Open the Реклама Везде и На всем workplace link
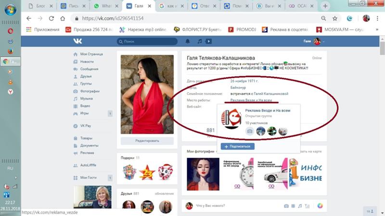Viewport: 385px width, 216px height. pyautogui.click(x=251, y=100)
